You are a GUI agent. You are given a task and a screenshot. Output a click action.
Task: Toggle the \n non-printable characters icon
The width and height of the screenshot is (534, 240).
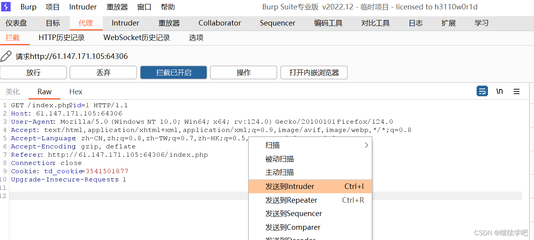pos(499,91)
